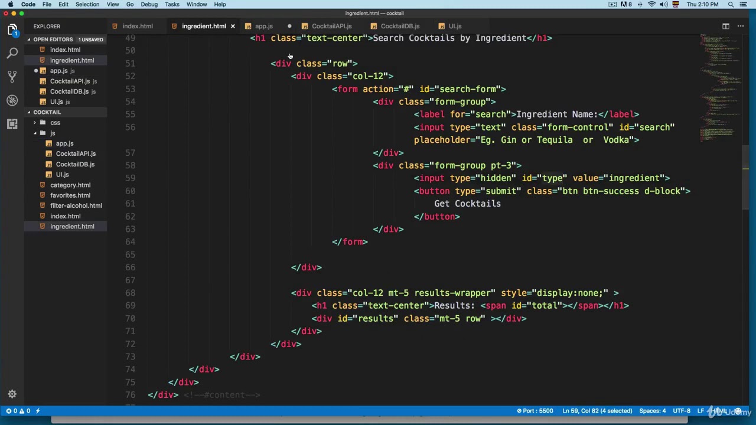Open the View menu
The image size is (756, 425).
113,4
